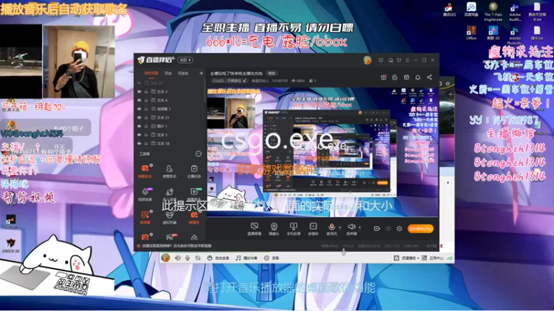Hide the 文本 3 layer
Viewport: 554px width, 311px height.
point(139,92)
